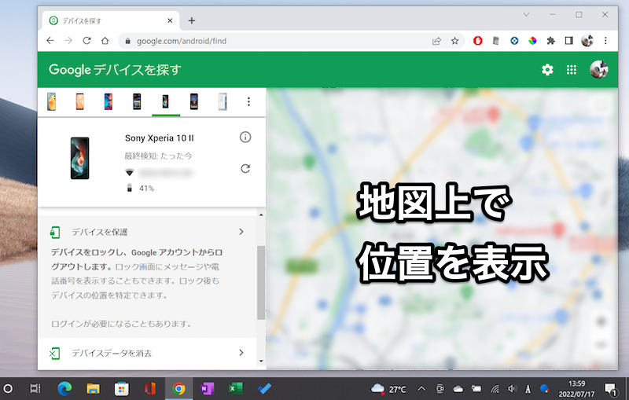Click the device panel vertical scrollbar
Screen dimensions: 629x400
(x=261, y=283)
